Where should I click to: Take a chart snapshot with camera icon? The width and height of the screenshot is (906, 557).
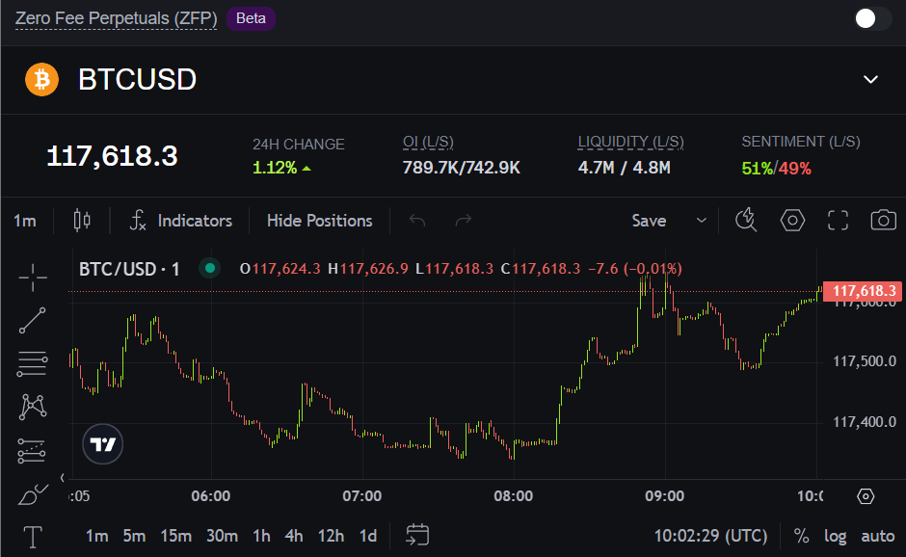coord(884,220)
